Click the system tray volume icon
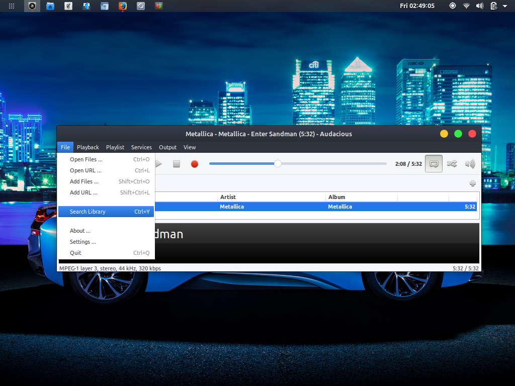Screen dimensions: 515x386 (x=479, y=6)
